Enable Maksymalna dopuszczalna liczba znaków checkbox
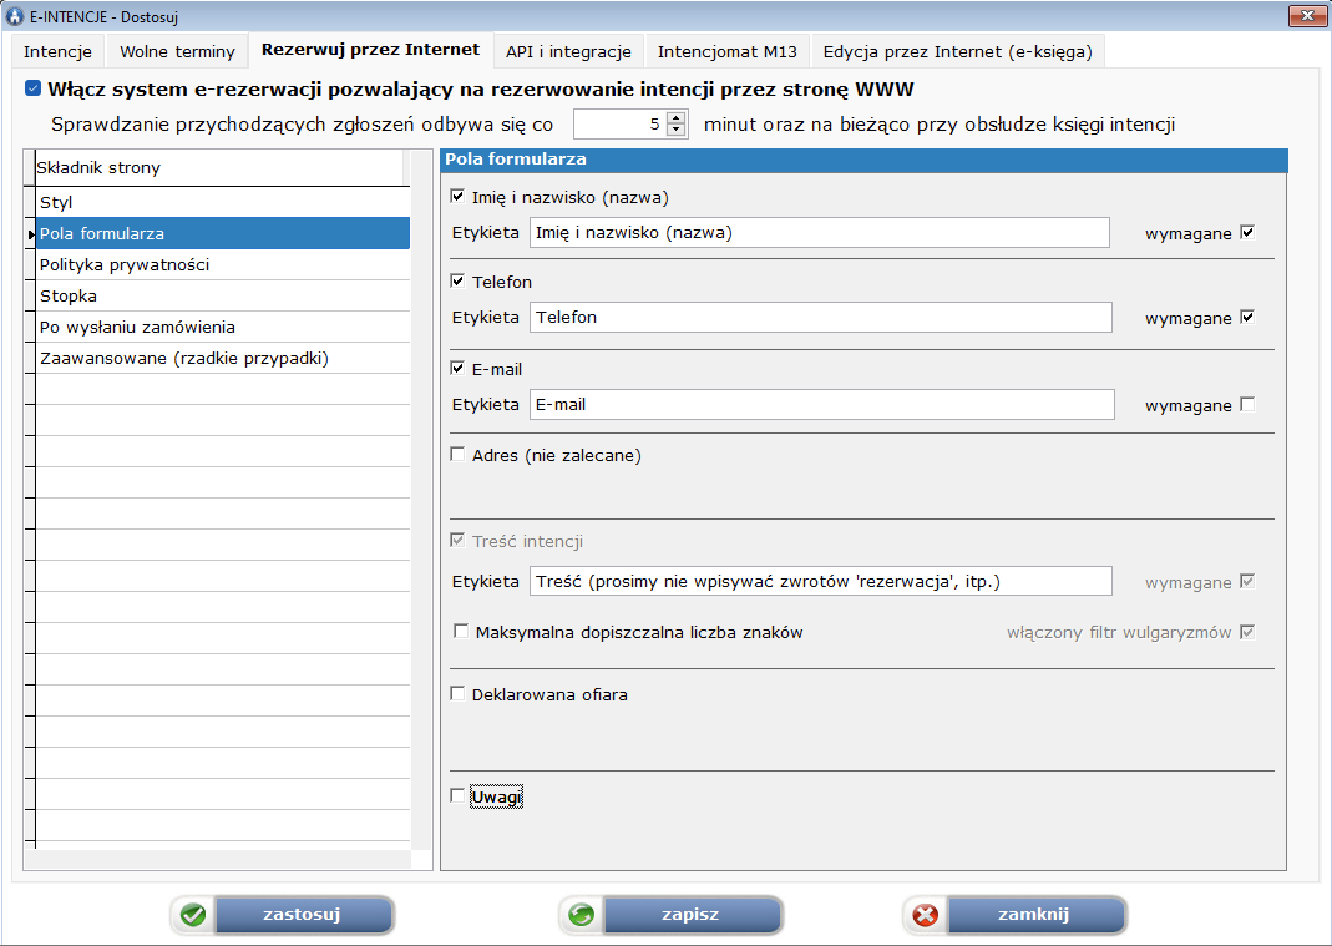The image size is (1332, 946). click(461, 632)
